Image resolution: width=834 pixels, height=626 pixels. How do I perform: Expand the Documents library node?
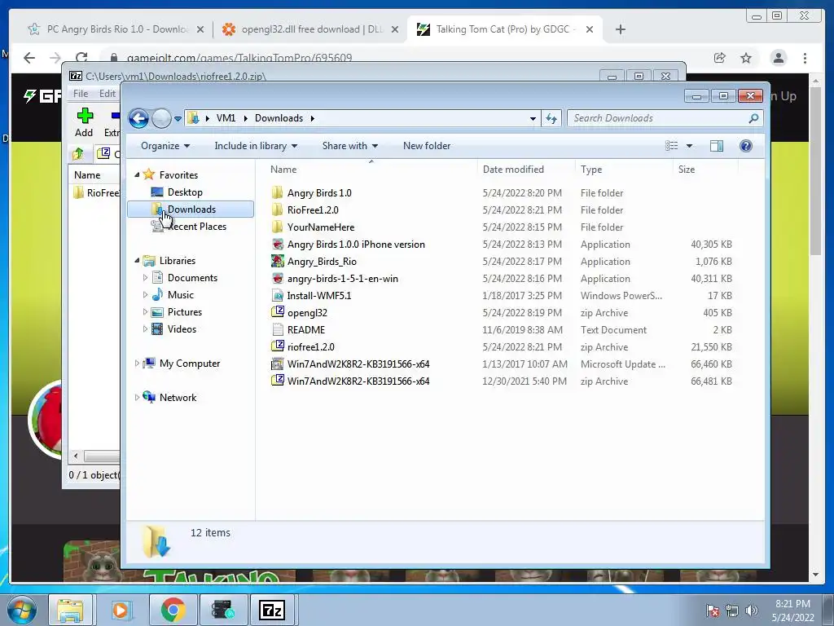[145, 277]
